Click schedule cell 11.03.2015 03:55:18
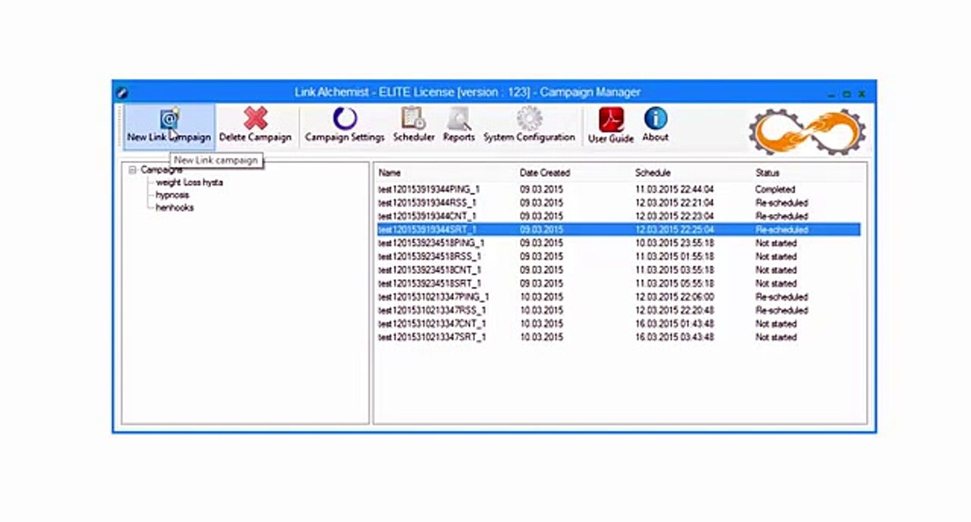This screenshot has width=971, height=522. coord(674,270)
